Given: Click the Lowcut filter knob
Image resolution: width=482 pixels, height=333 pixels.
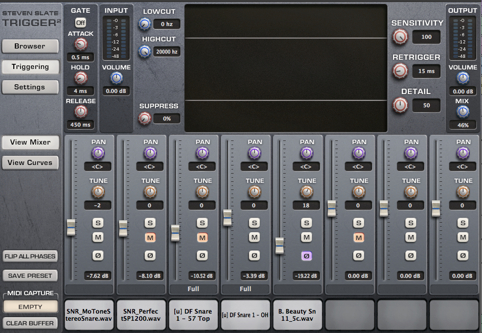Looking at the screenshot, I should point(145,23).
